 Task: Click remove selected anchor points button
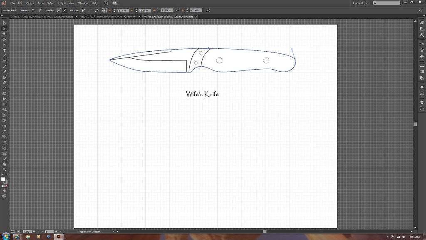pos(83,10)
